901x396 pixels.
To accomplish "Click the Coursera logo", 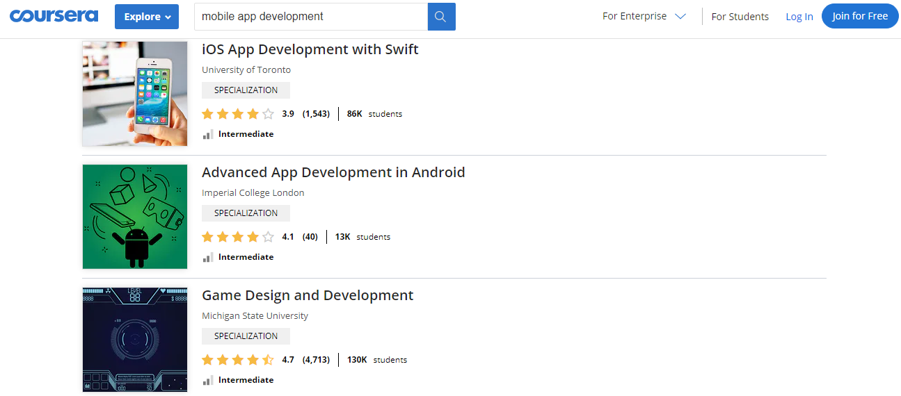I will (54, 16).
